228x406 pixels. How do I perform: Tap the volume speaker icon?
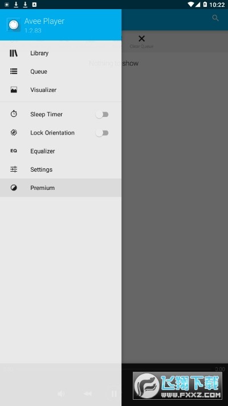click(x=61, y=394)
